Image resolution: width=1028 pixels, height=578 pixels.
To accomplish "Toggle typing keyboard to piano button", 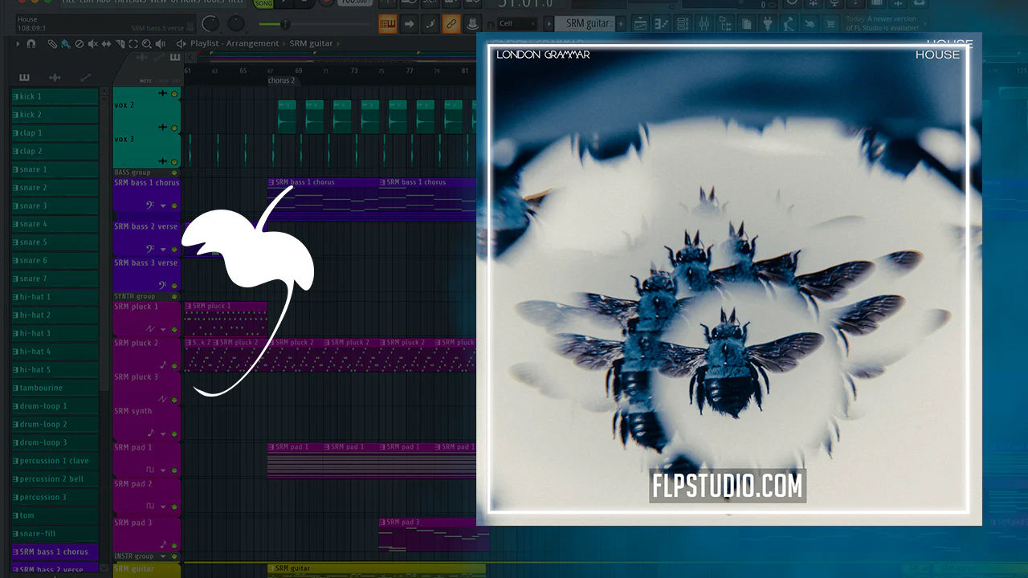I will tap(388, 24).
